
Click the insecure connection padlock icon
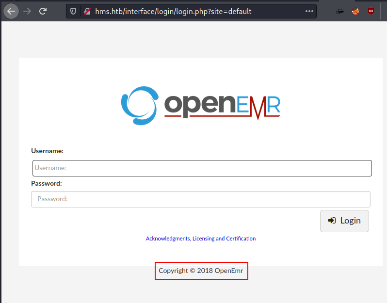tap(87, 11)
